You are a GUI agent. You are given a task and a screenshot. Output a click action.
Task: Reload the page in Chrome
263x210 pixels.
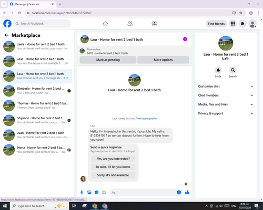[19, 13]
